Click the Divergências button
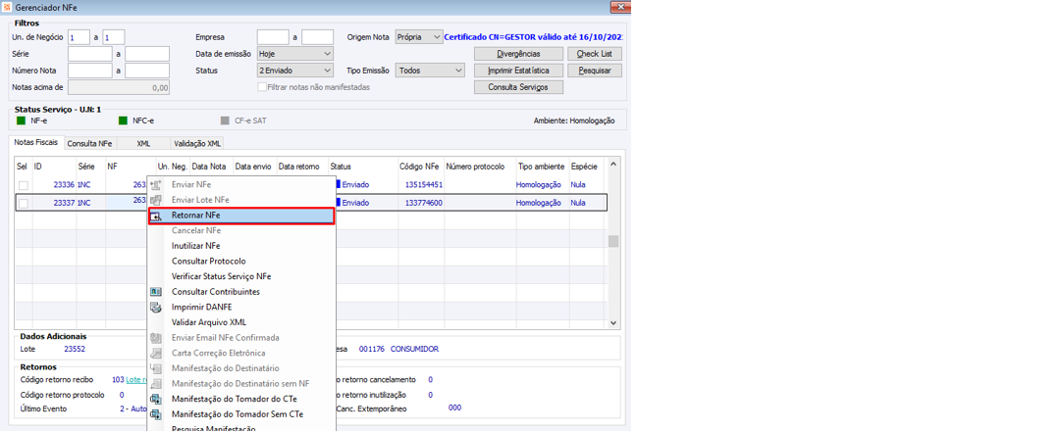Image resolution: width=1060 pixels, height=432 pixels. (518, 54)
